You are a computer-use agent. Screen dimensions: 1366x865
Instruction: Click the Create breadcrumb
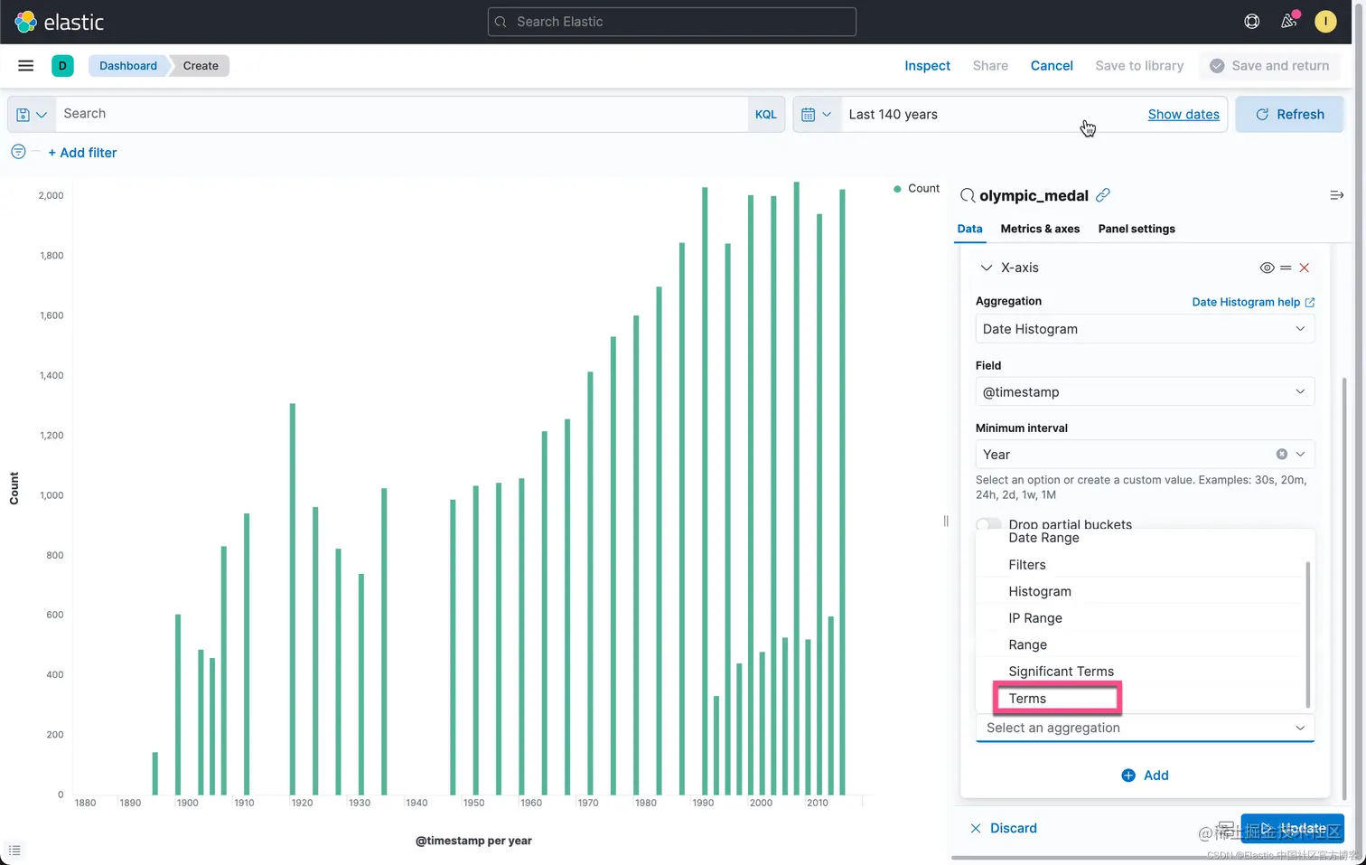coord(201,65)
